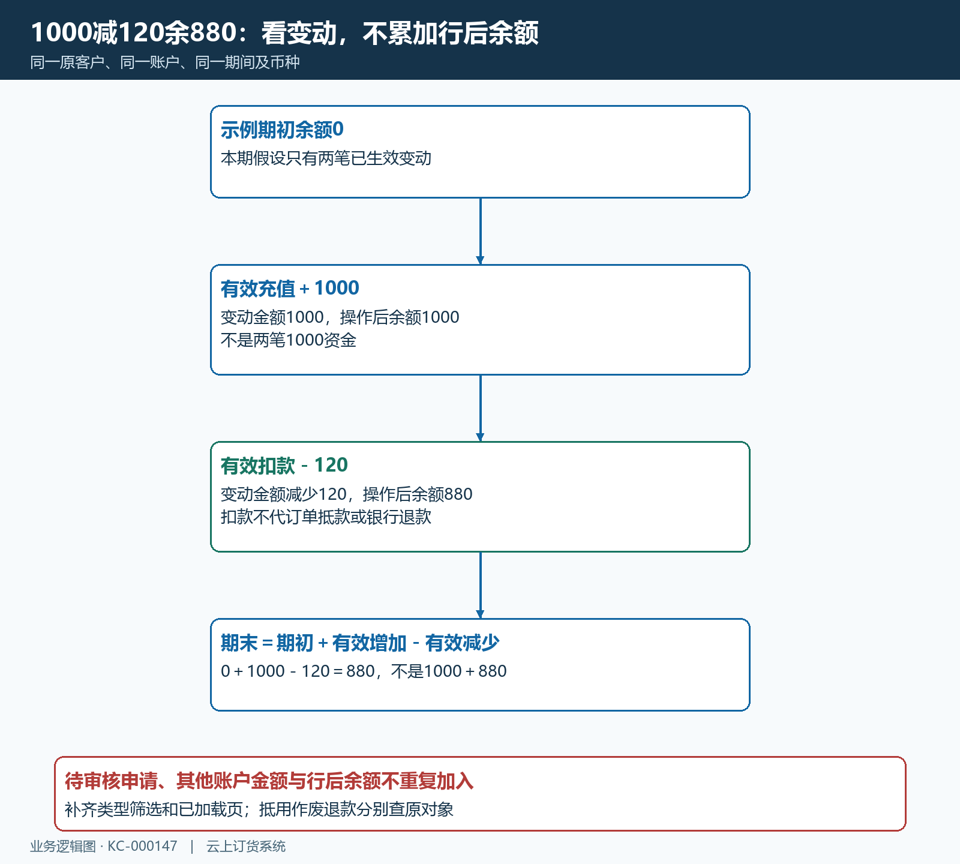Screen dimensions: 960x864
Task: Select the formula heading "期末 = 期初 + 有效增加 - 有效减少"
Action: click(360, 643)
